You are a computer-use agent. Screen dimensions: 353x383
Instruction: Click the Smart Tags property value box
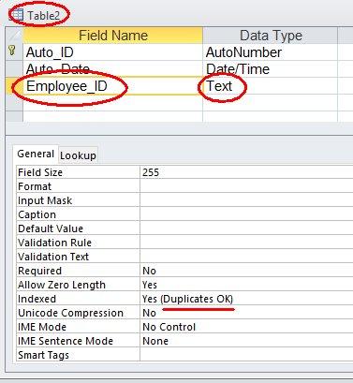pyautogui.click(x=246, y=355)
